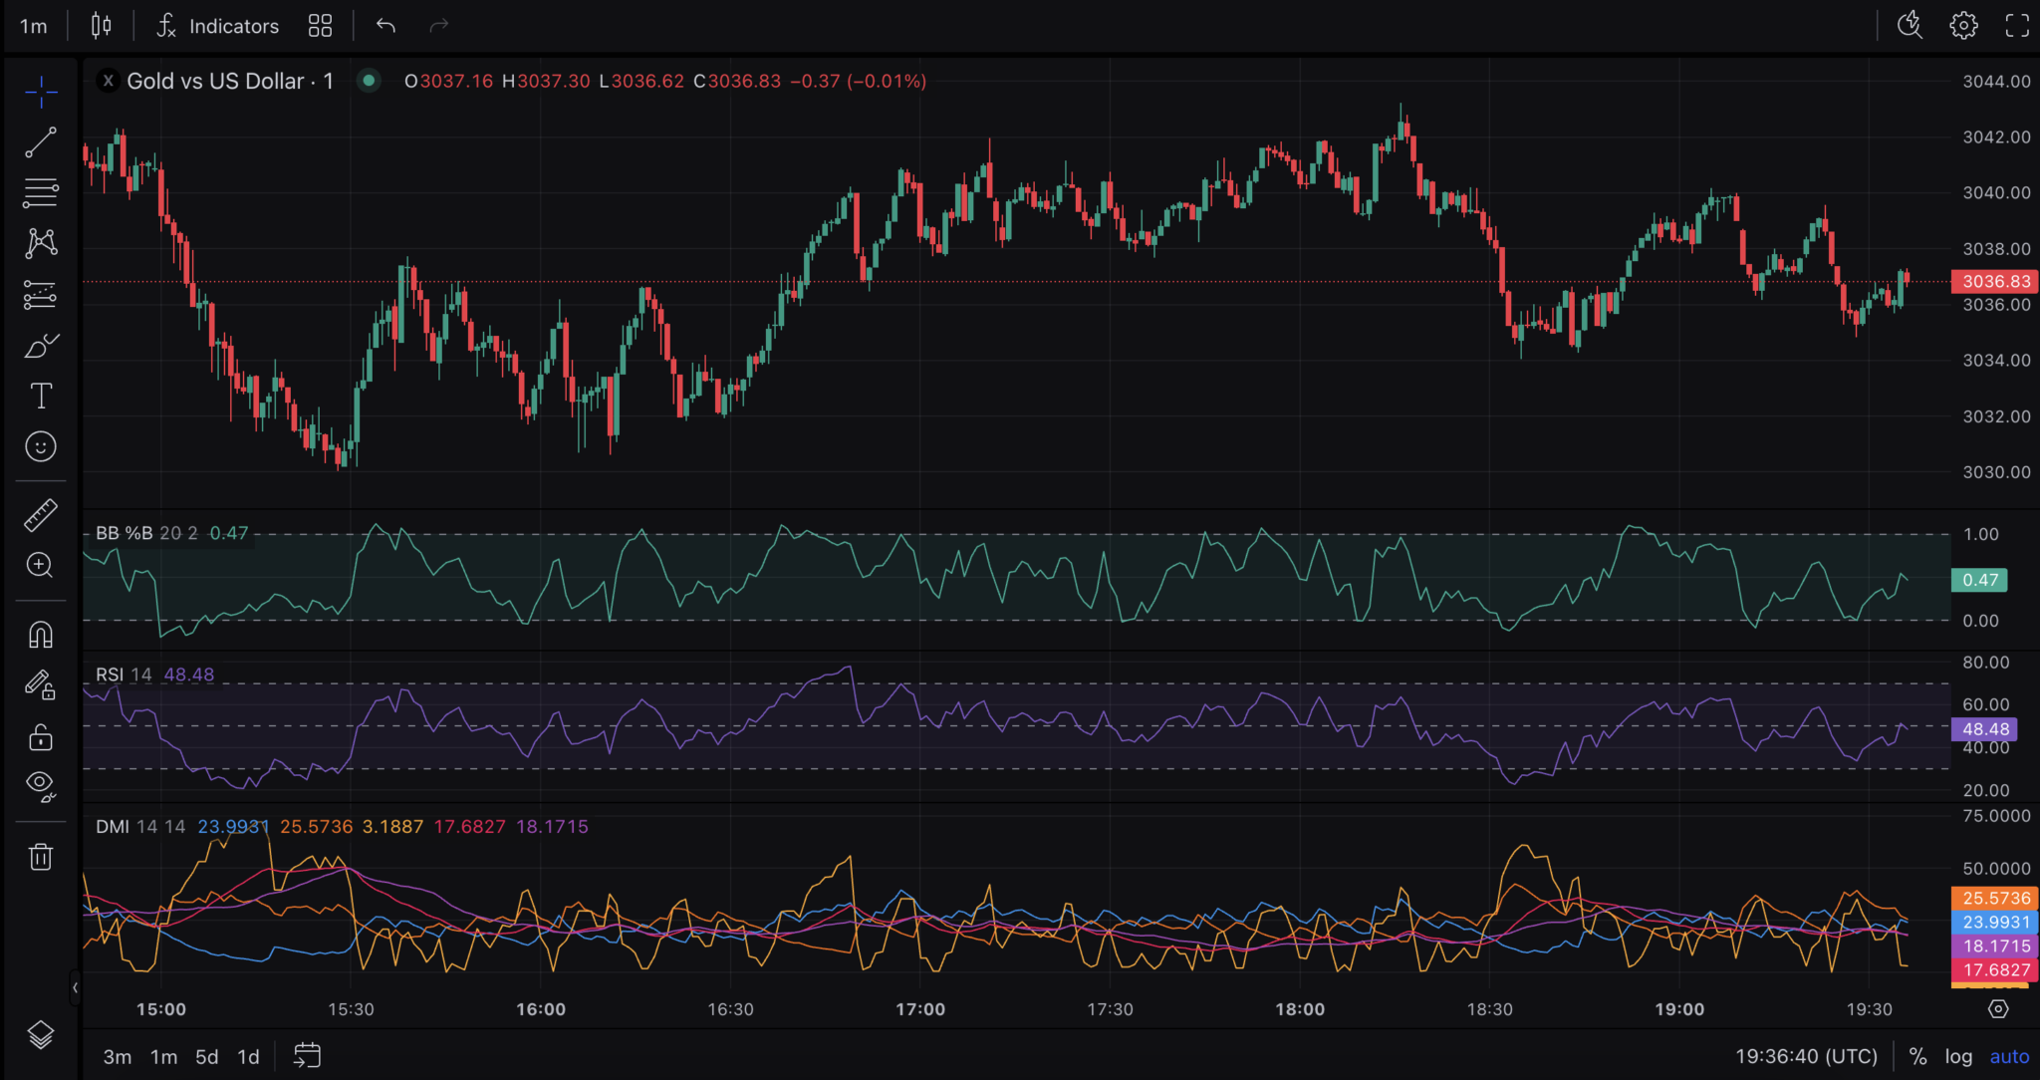Open the layout setup grid menu

320,26
